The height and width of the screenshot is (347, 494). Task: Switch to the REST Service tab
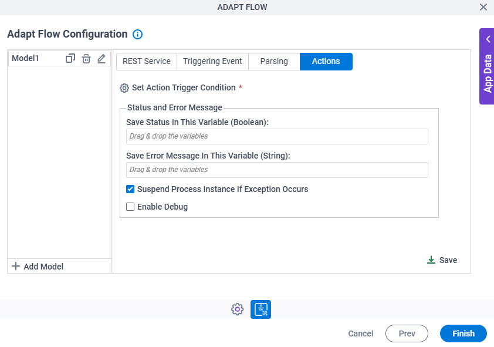pyautogui.click(x=147, y=61)
